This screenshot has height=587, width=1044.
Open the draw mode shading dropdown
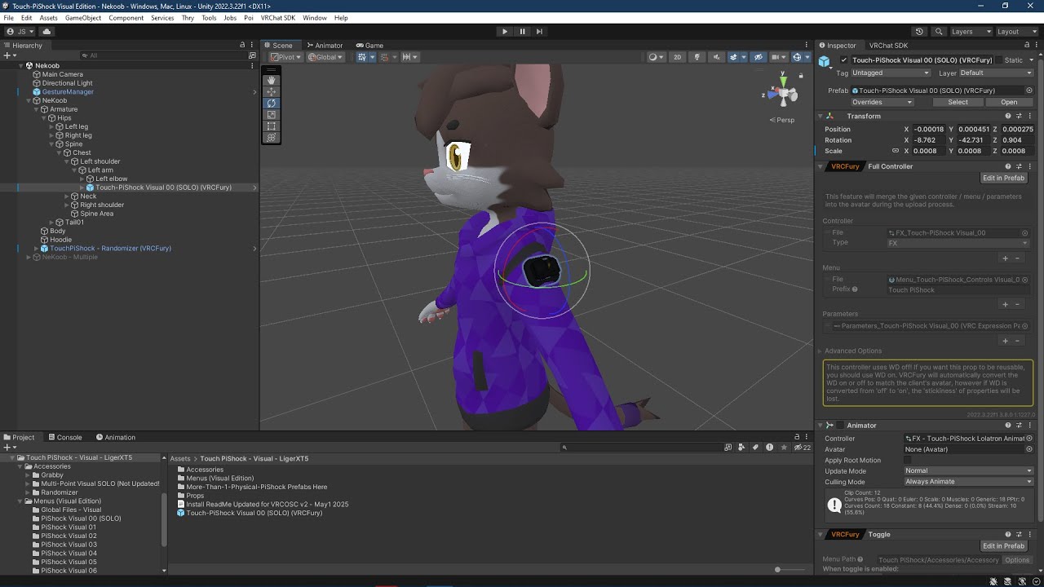coord(655,57)
